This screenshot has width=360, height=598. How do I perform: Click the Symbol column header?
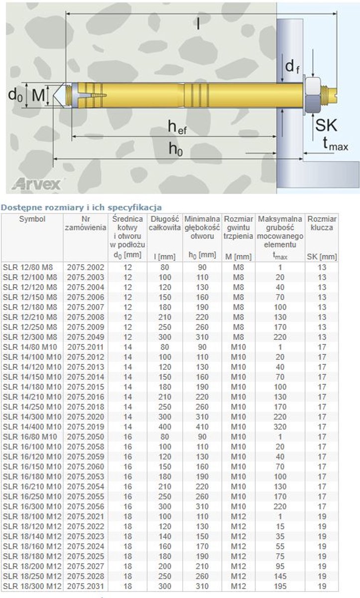[x=32, y=219]
